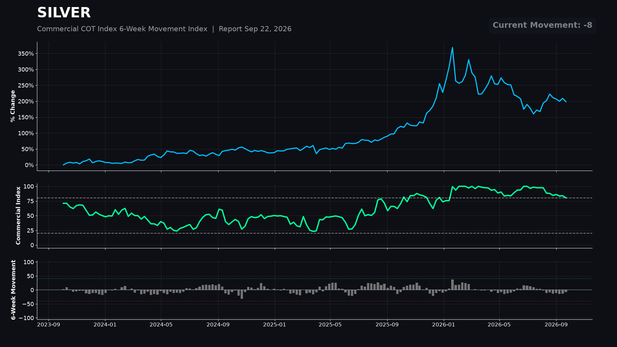Image resolution: width=617 pixels, height=347 pixels.
Task: Click the green dotted +40 movement threshold line
Action: (x=315, y=279)
